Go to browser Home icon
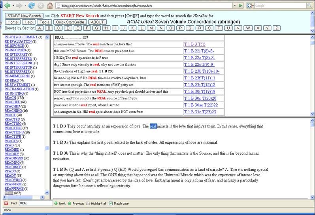This screenshot has height=215, width=315. [50, 6]
